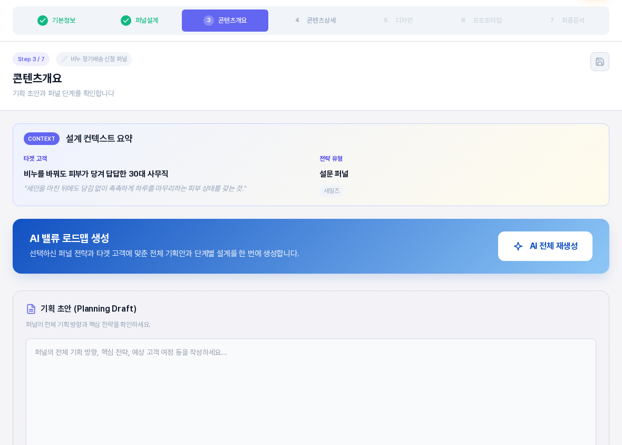Click the CONTEXT badge

(41, 139)
